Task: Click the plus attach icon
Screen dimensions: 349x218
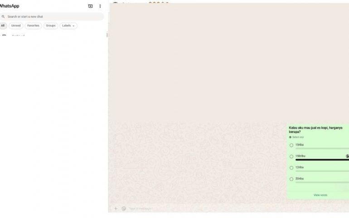Action: tap(116, 208)
